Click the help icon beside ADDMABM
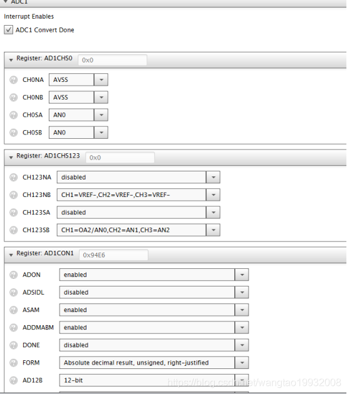 click(x=13, y=328)
